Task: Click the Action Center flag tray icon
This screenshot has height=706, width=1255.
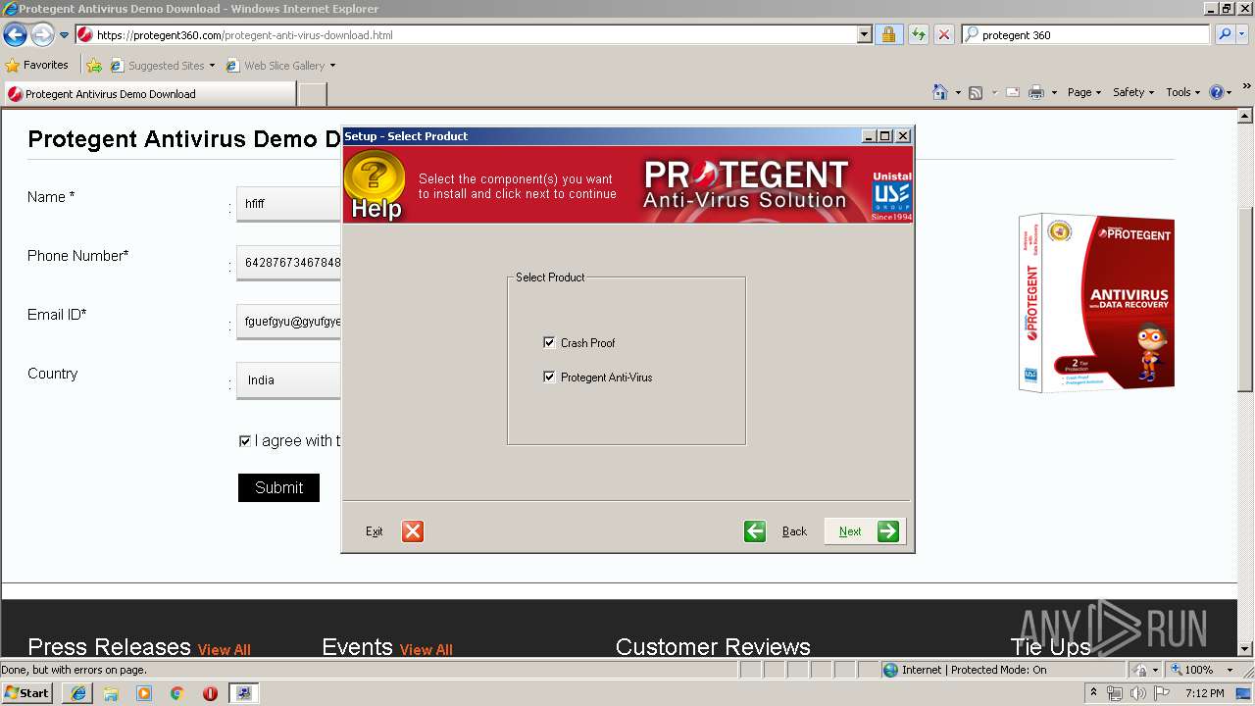Action: click(1161, 693)
